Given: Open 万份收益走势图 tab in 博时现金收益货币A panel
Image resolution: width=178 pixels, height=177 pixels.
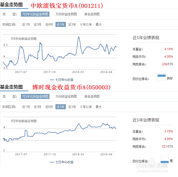Looking at the screenshot, I should 66,96.
